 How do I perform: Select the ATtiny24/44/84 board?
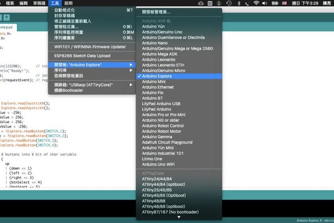[x=179, y=179]
